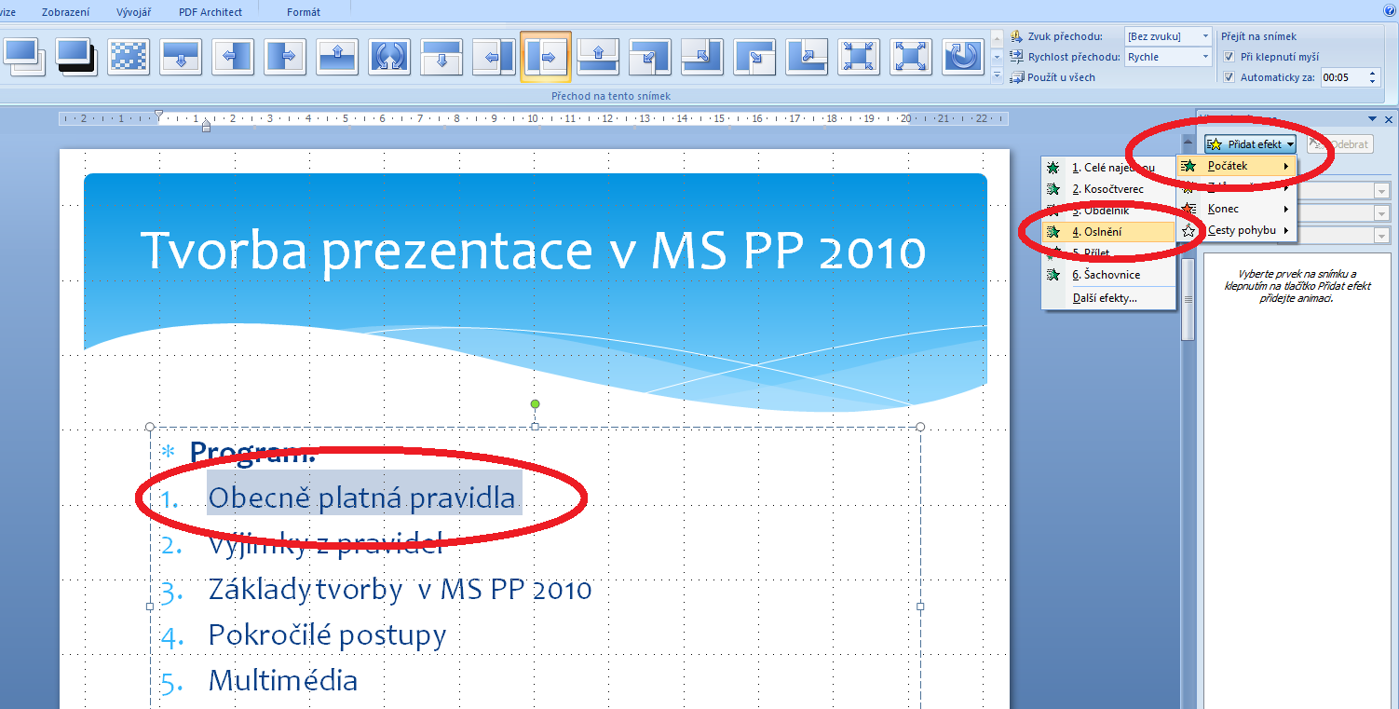Image resolution: width=1399 pixels, height=709 pixels.
Task: Pick the wipe up transition
Action: click(337, 55)
